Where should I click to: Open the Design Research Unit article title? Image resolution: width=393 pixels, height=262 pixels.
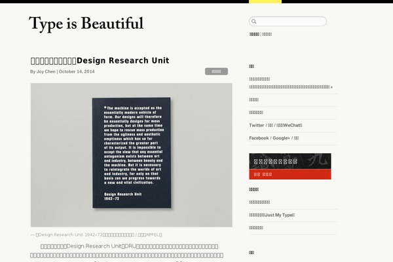(100, 61)
